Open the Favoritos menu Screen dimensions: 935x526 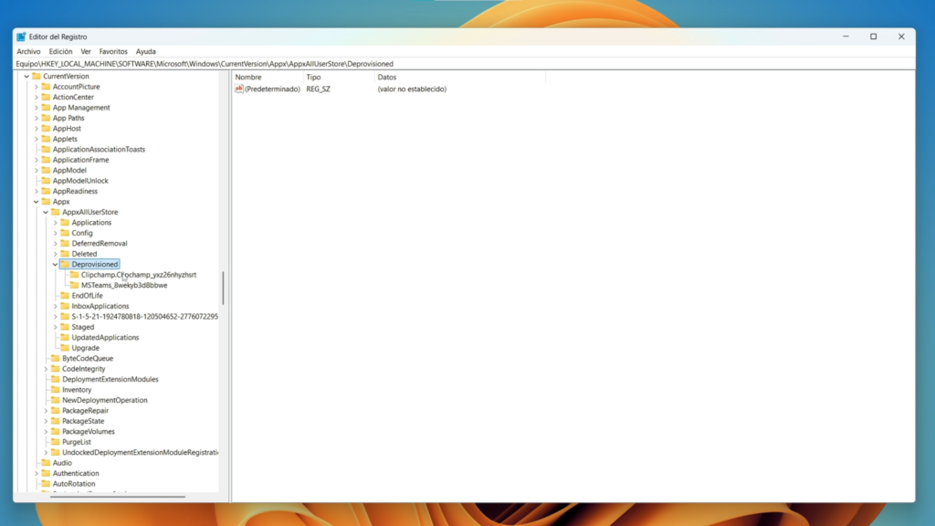point(113,52)
